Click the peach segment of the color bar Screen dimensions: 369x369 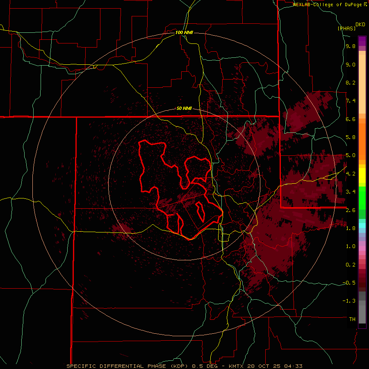(x=362, y=84)
